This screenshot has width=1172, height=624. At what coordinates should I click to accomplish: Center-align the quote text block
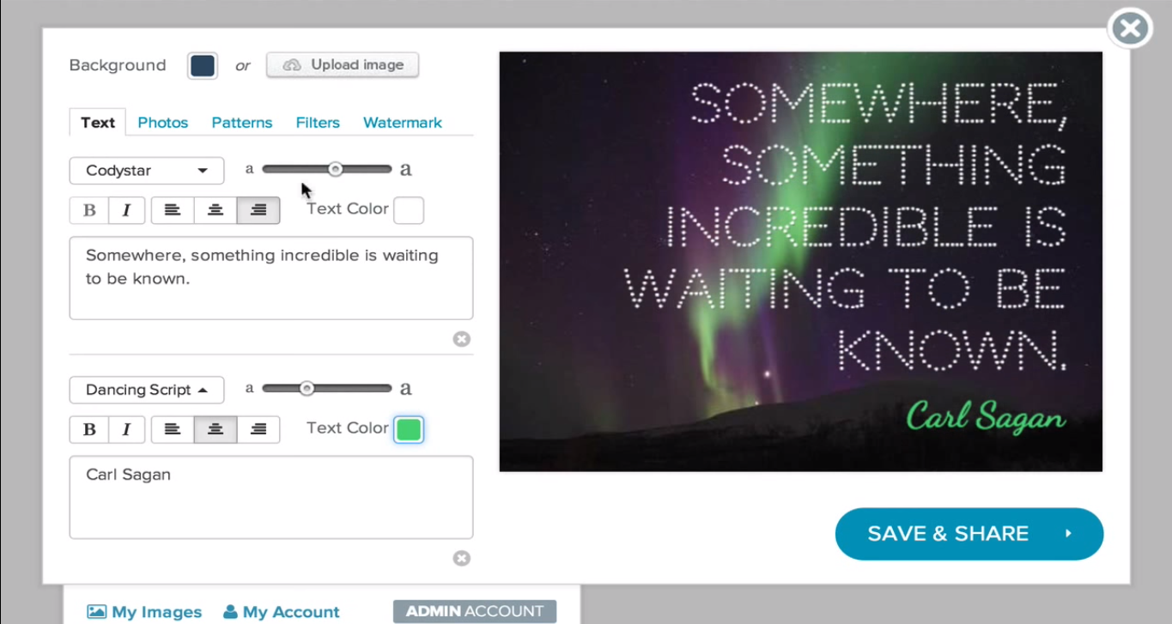(x=216, y=210)
